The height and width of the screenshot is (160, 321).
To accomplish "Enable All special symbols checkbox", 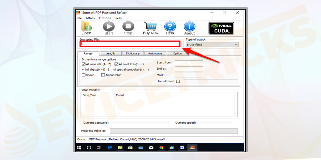I will click(110, 69).
